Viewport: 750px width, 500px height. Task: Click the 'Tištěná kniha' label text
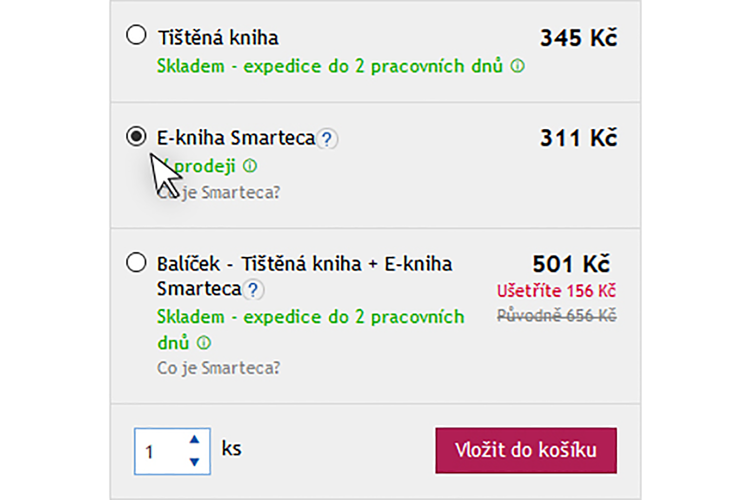(218, 38)
